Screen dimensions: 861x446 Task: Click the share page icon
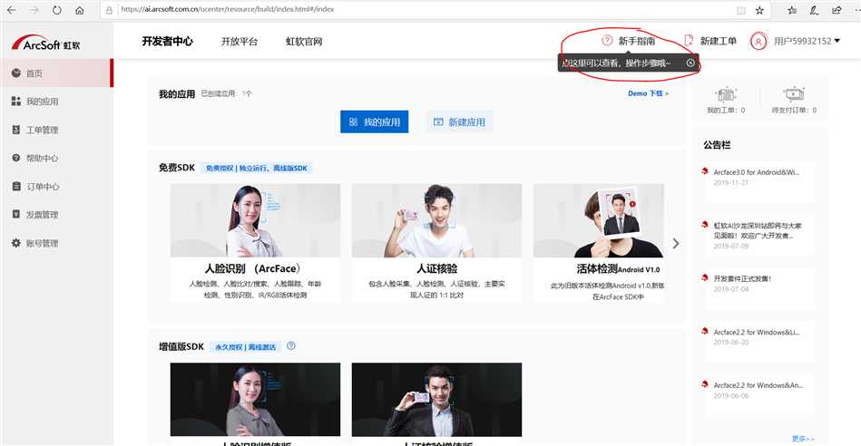click(837, 10)
